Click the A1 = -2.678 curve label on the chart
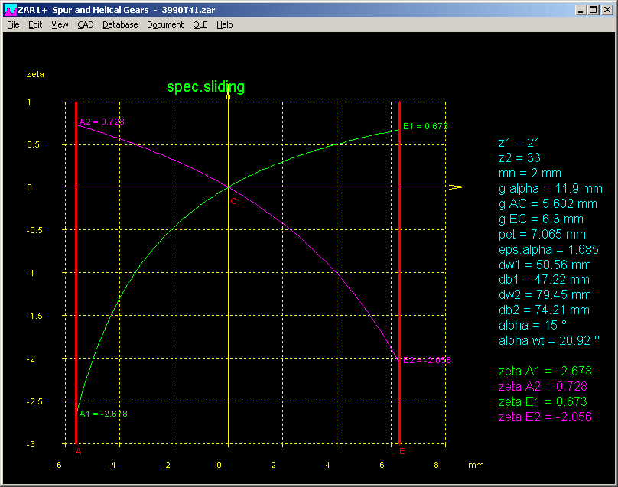618x487 pixels. (x=103, y=414)
